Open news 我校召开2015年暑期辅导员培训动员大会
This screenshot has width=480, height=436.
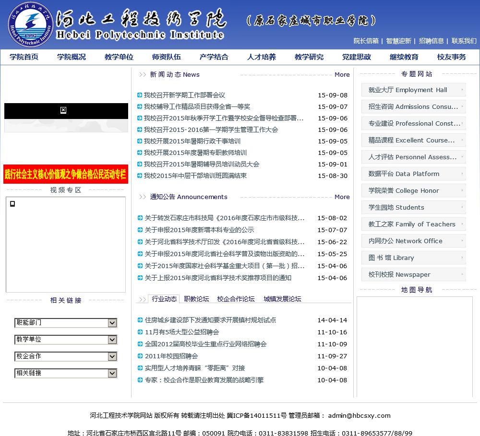[x=202, y=165]
